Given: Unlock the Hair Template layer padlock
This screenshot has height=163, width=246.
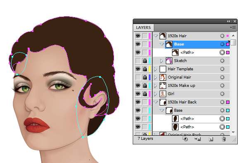Looking at the screenshot, I should pyautogui.click(x=145, y=69).
